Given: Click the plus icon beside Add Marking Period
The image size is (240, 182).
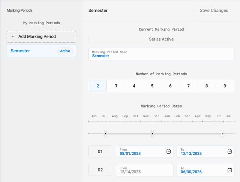Looking at the screenshot, I should 13,37.
